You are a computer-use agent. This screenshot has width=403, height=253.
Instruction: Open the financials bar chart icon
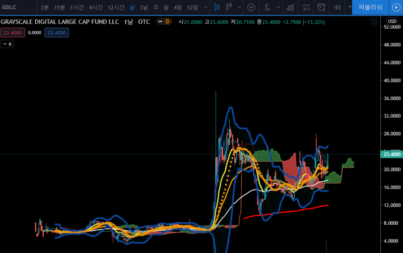[290, 8]
